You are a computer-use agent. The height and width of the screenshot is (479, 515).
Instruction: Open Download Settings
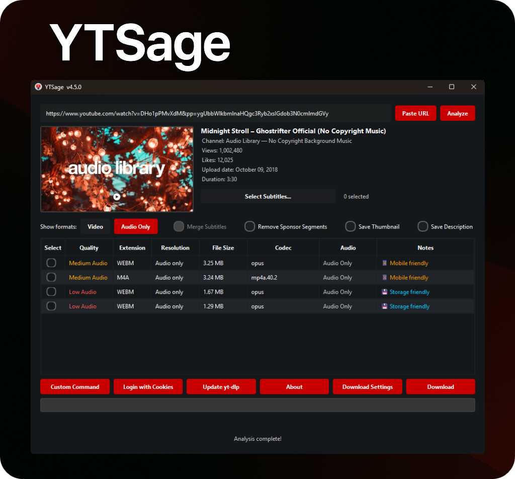point(368,387)
